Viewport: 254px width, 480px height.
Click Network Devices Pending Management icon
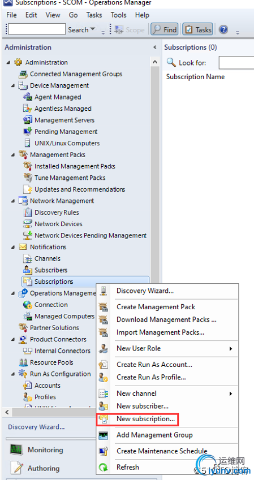tap(27, 235)
